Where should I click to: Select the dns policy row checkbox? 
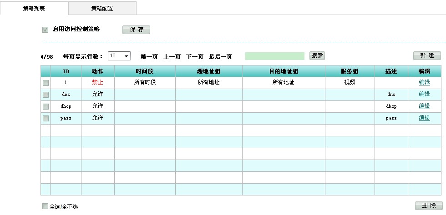pos(46,95)
